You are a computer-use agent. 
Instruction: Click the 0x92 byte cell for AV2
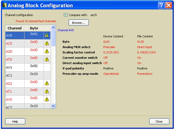click(34, 100)
